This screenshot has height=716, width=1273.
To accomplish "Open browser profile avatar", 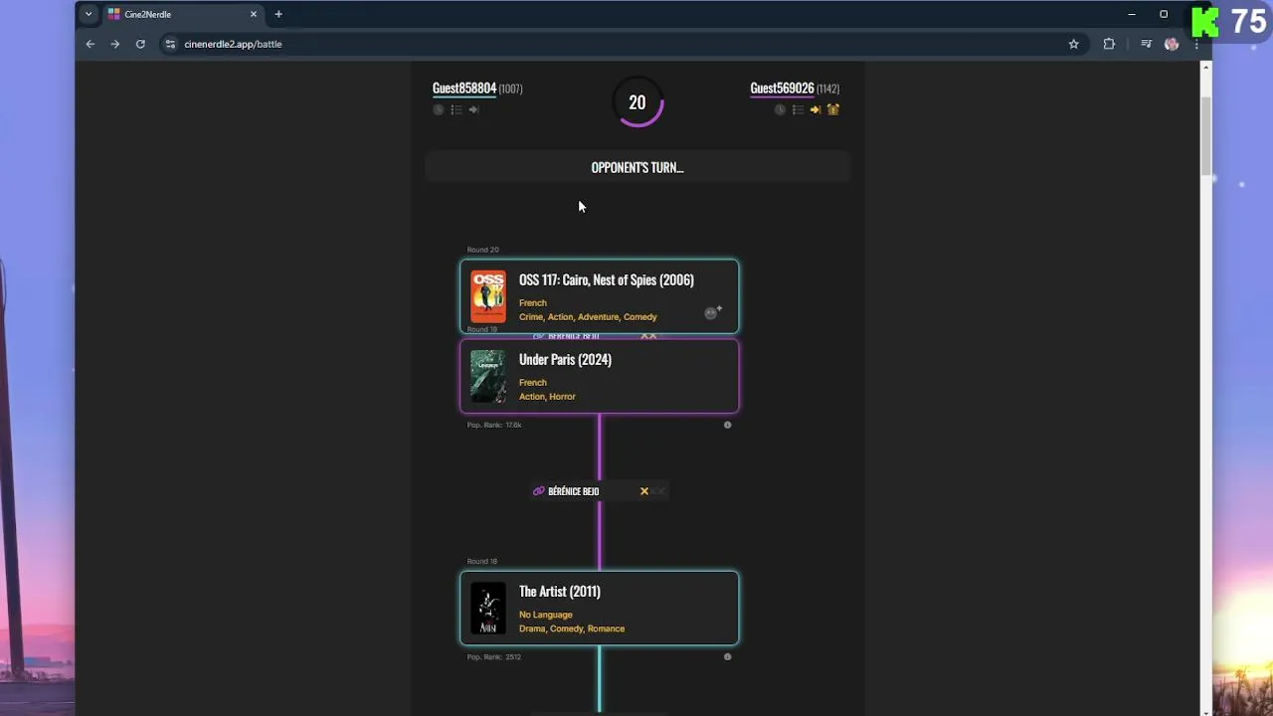I will click(1172, 44).
